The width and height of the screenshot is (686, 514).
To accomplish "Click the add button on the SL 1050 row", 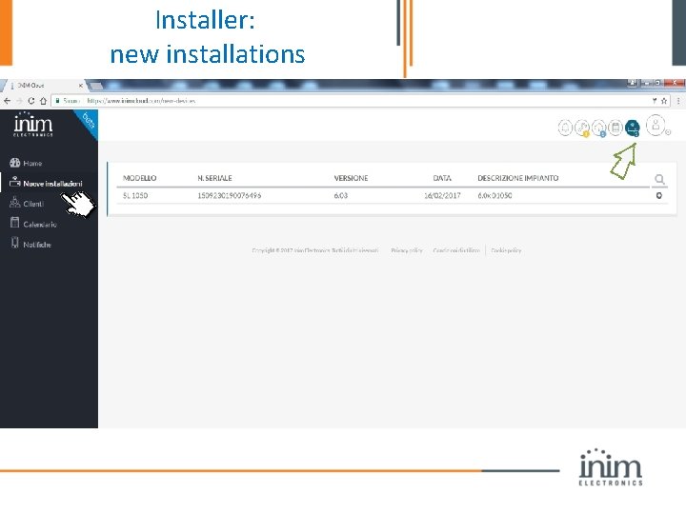I will coord(659,195).
